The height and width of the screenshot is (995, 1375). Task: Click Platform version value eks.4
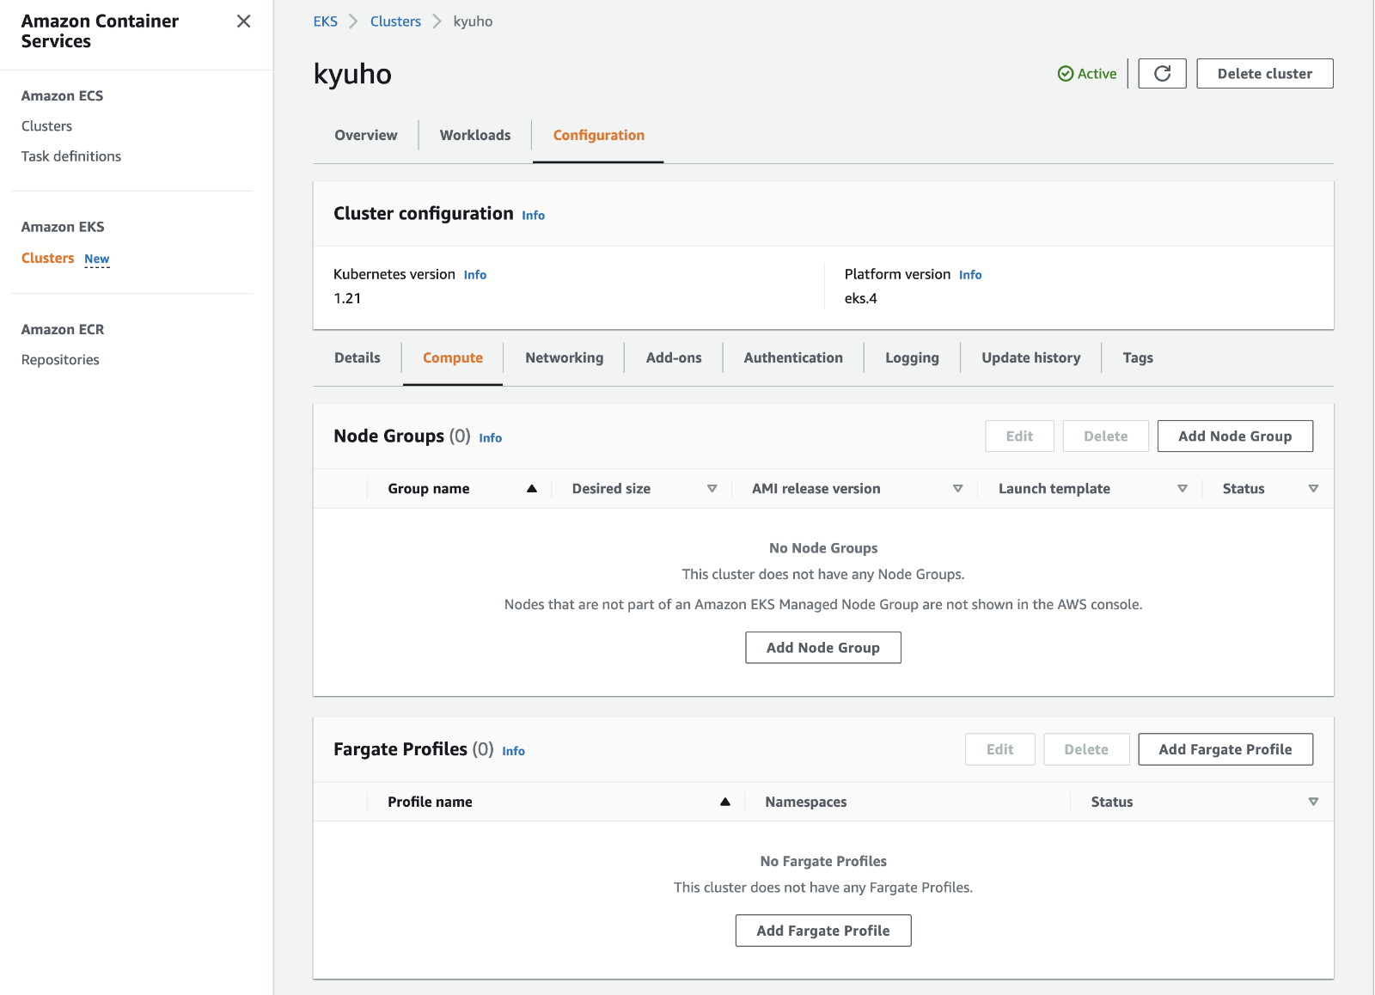861,299
